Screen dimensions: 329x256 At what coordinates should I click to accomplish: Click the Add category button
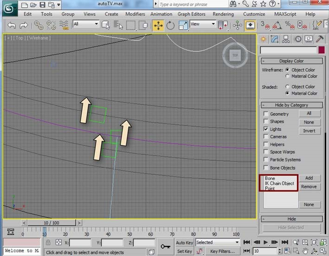(309, 178)
